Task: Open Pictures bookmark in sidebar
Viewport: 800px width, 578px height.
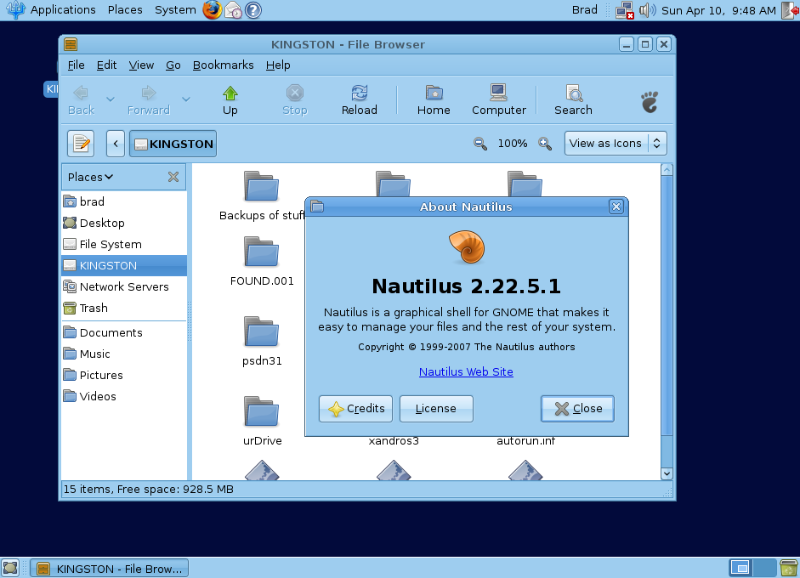Action: (124, 375)
